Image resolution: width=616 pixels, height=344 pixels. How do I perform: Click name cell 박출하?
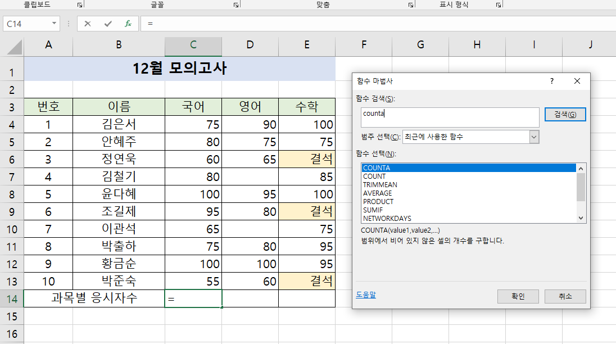pos(119,246)
